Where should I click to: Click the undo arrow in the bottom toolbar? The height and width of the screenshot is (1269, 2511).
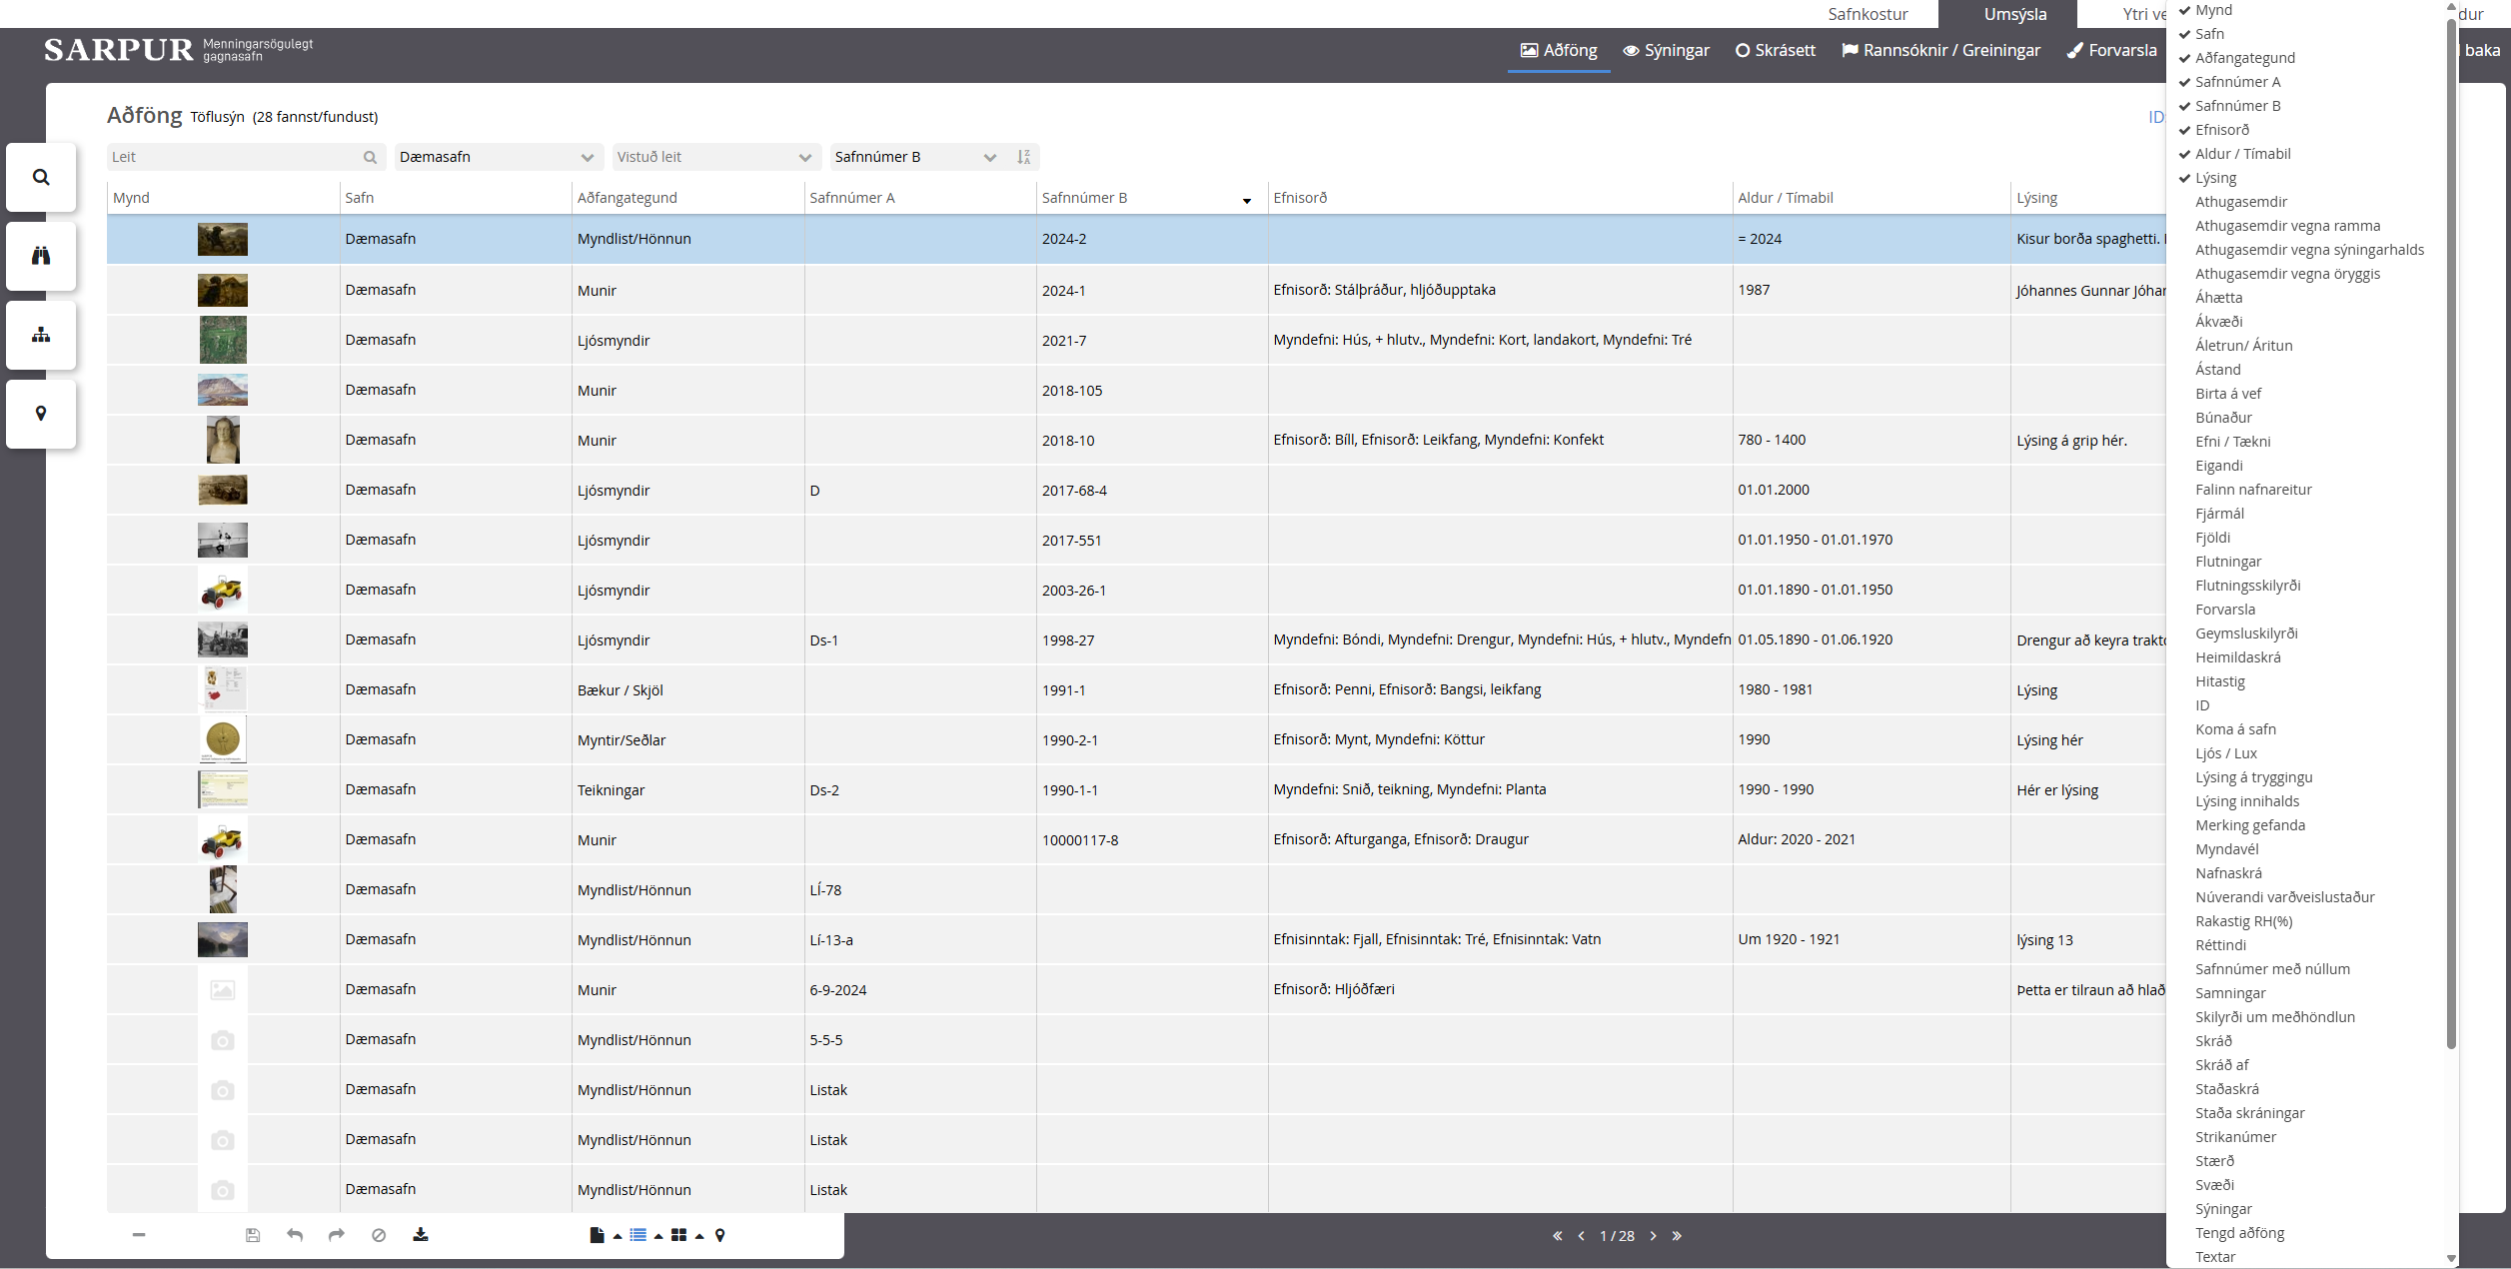pyautogui.click(x=295, y=1235)
